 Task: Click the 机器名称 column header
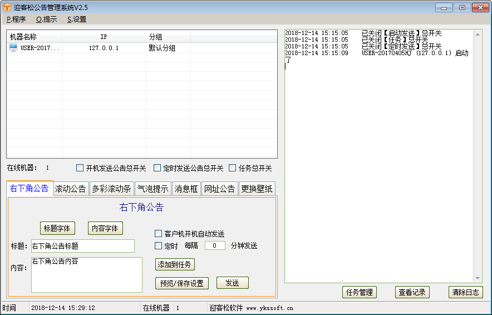coord(34,37)
